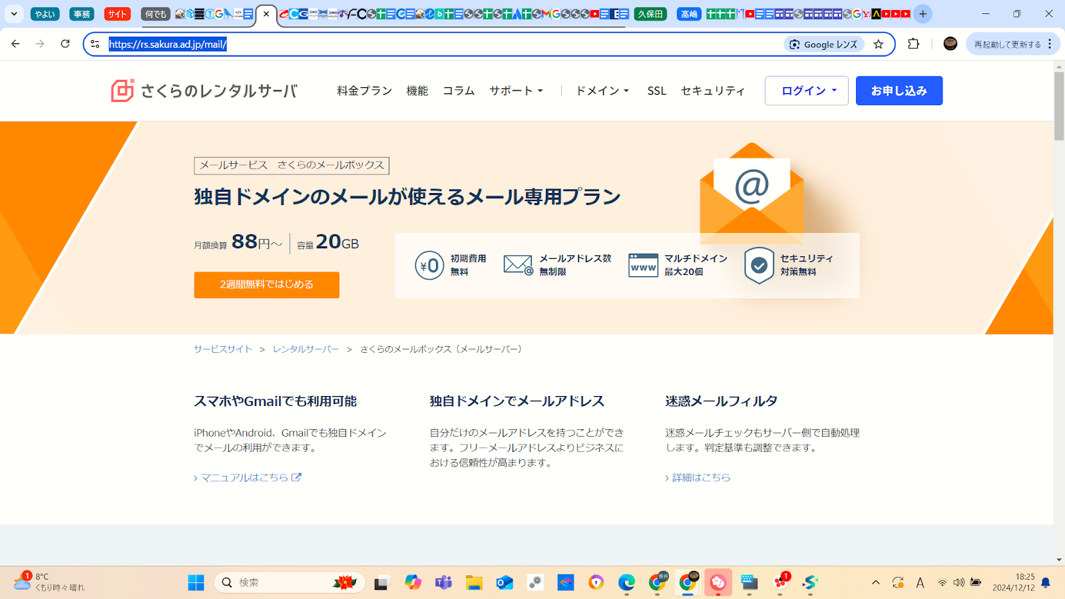This screenshot has width=1065, height=599.
Task: Expand the ログイン dropdown button
Action: point(807,91)
